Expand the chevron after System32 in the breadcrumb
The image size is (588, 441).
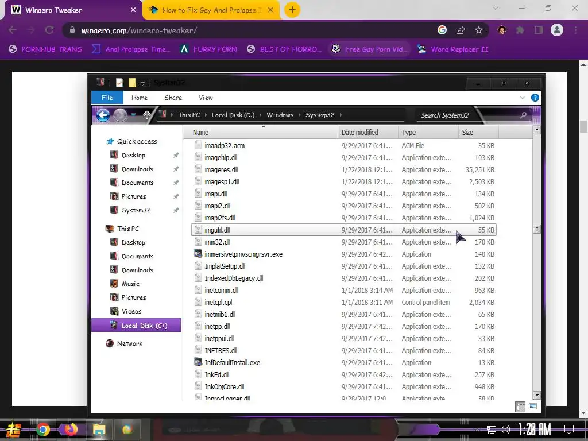click(x=341, y=115)
